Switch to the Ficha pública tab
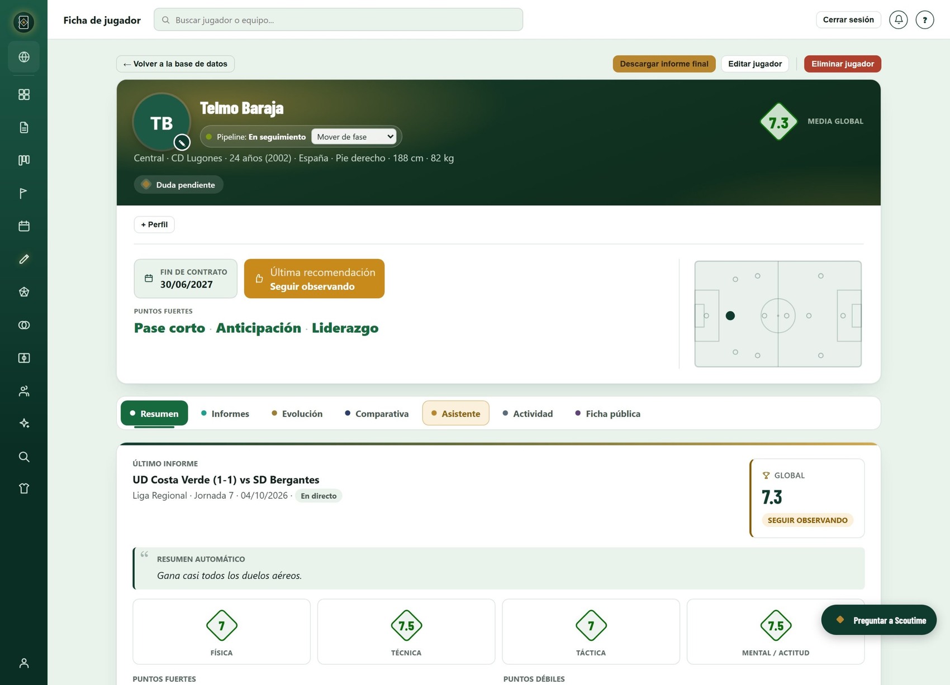This screenshot has height=685, width=950. [607, 414]
